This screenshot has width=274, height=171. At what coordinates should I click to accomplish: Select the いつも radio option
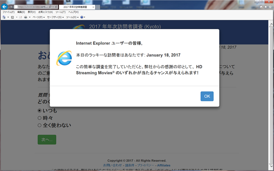39,110
